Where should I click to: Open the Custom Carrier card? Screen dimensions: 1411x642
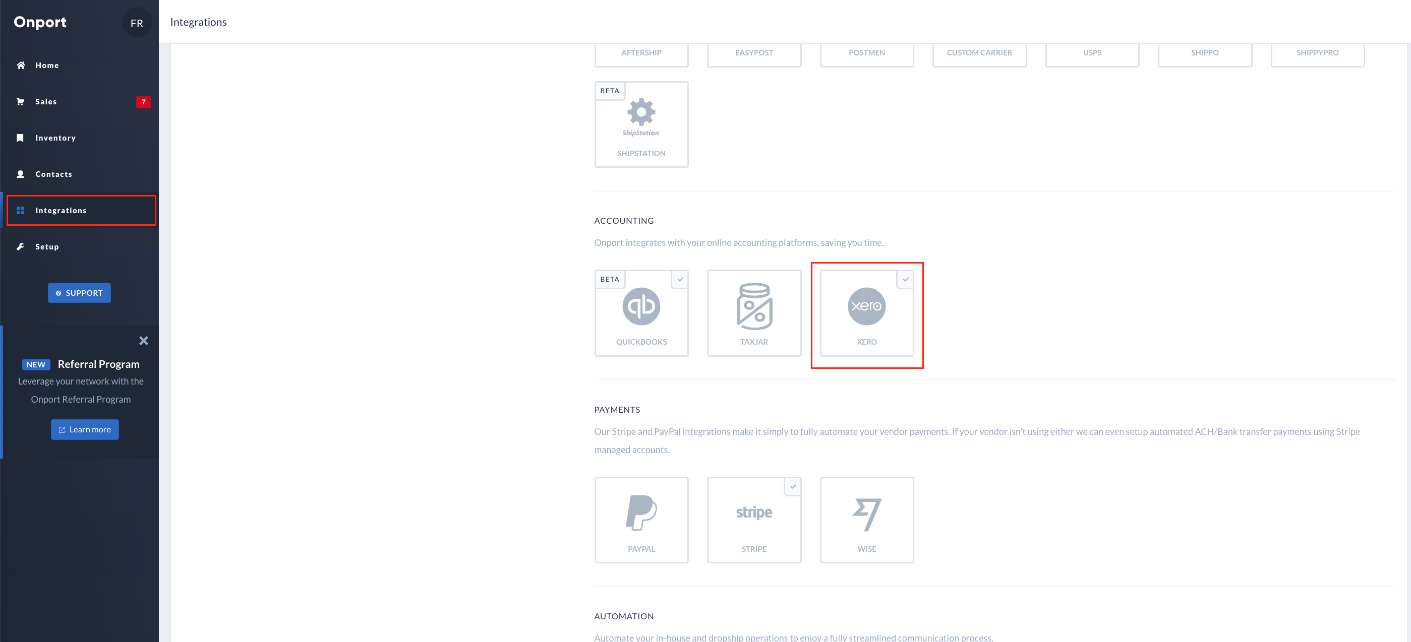(979, 55)
